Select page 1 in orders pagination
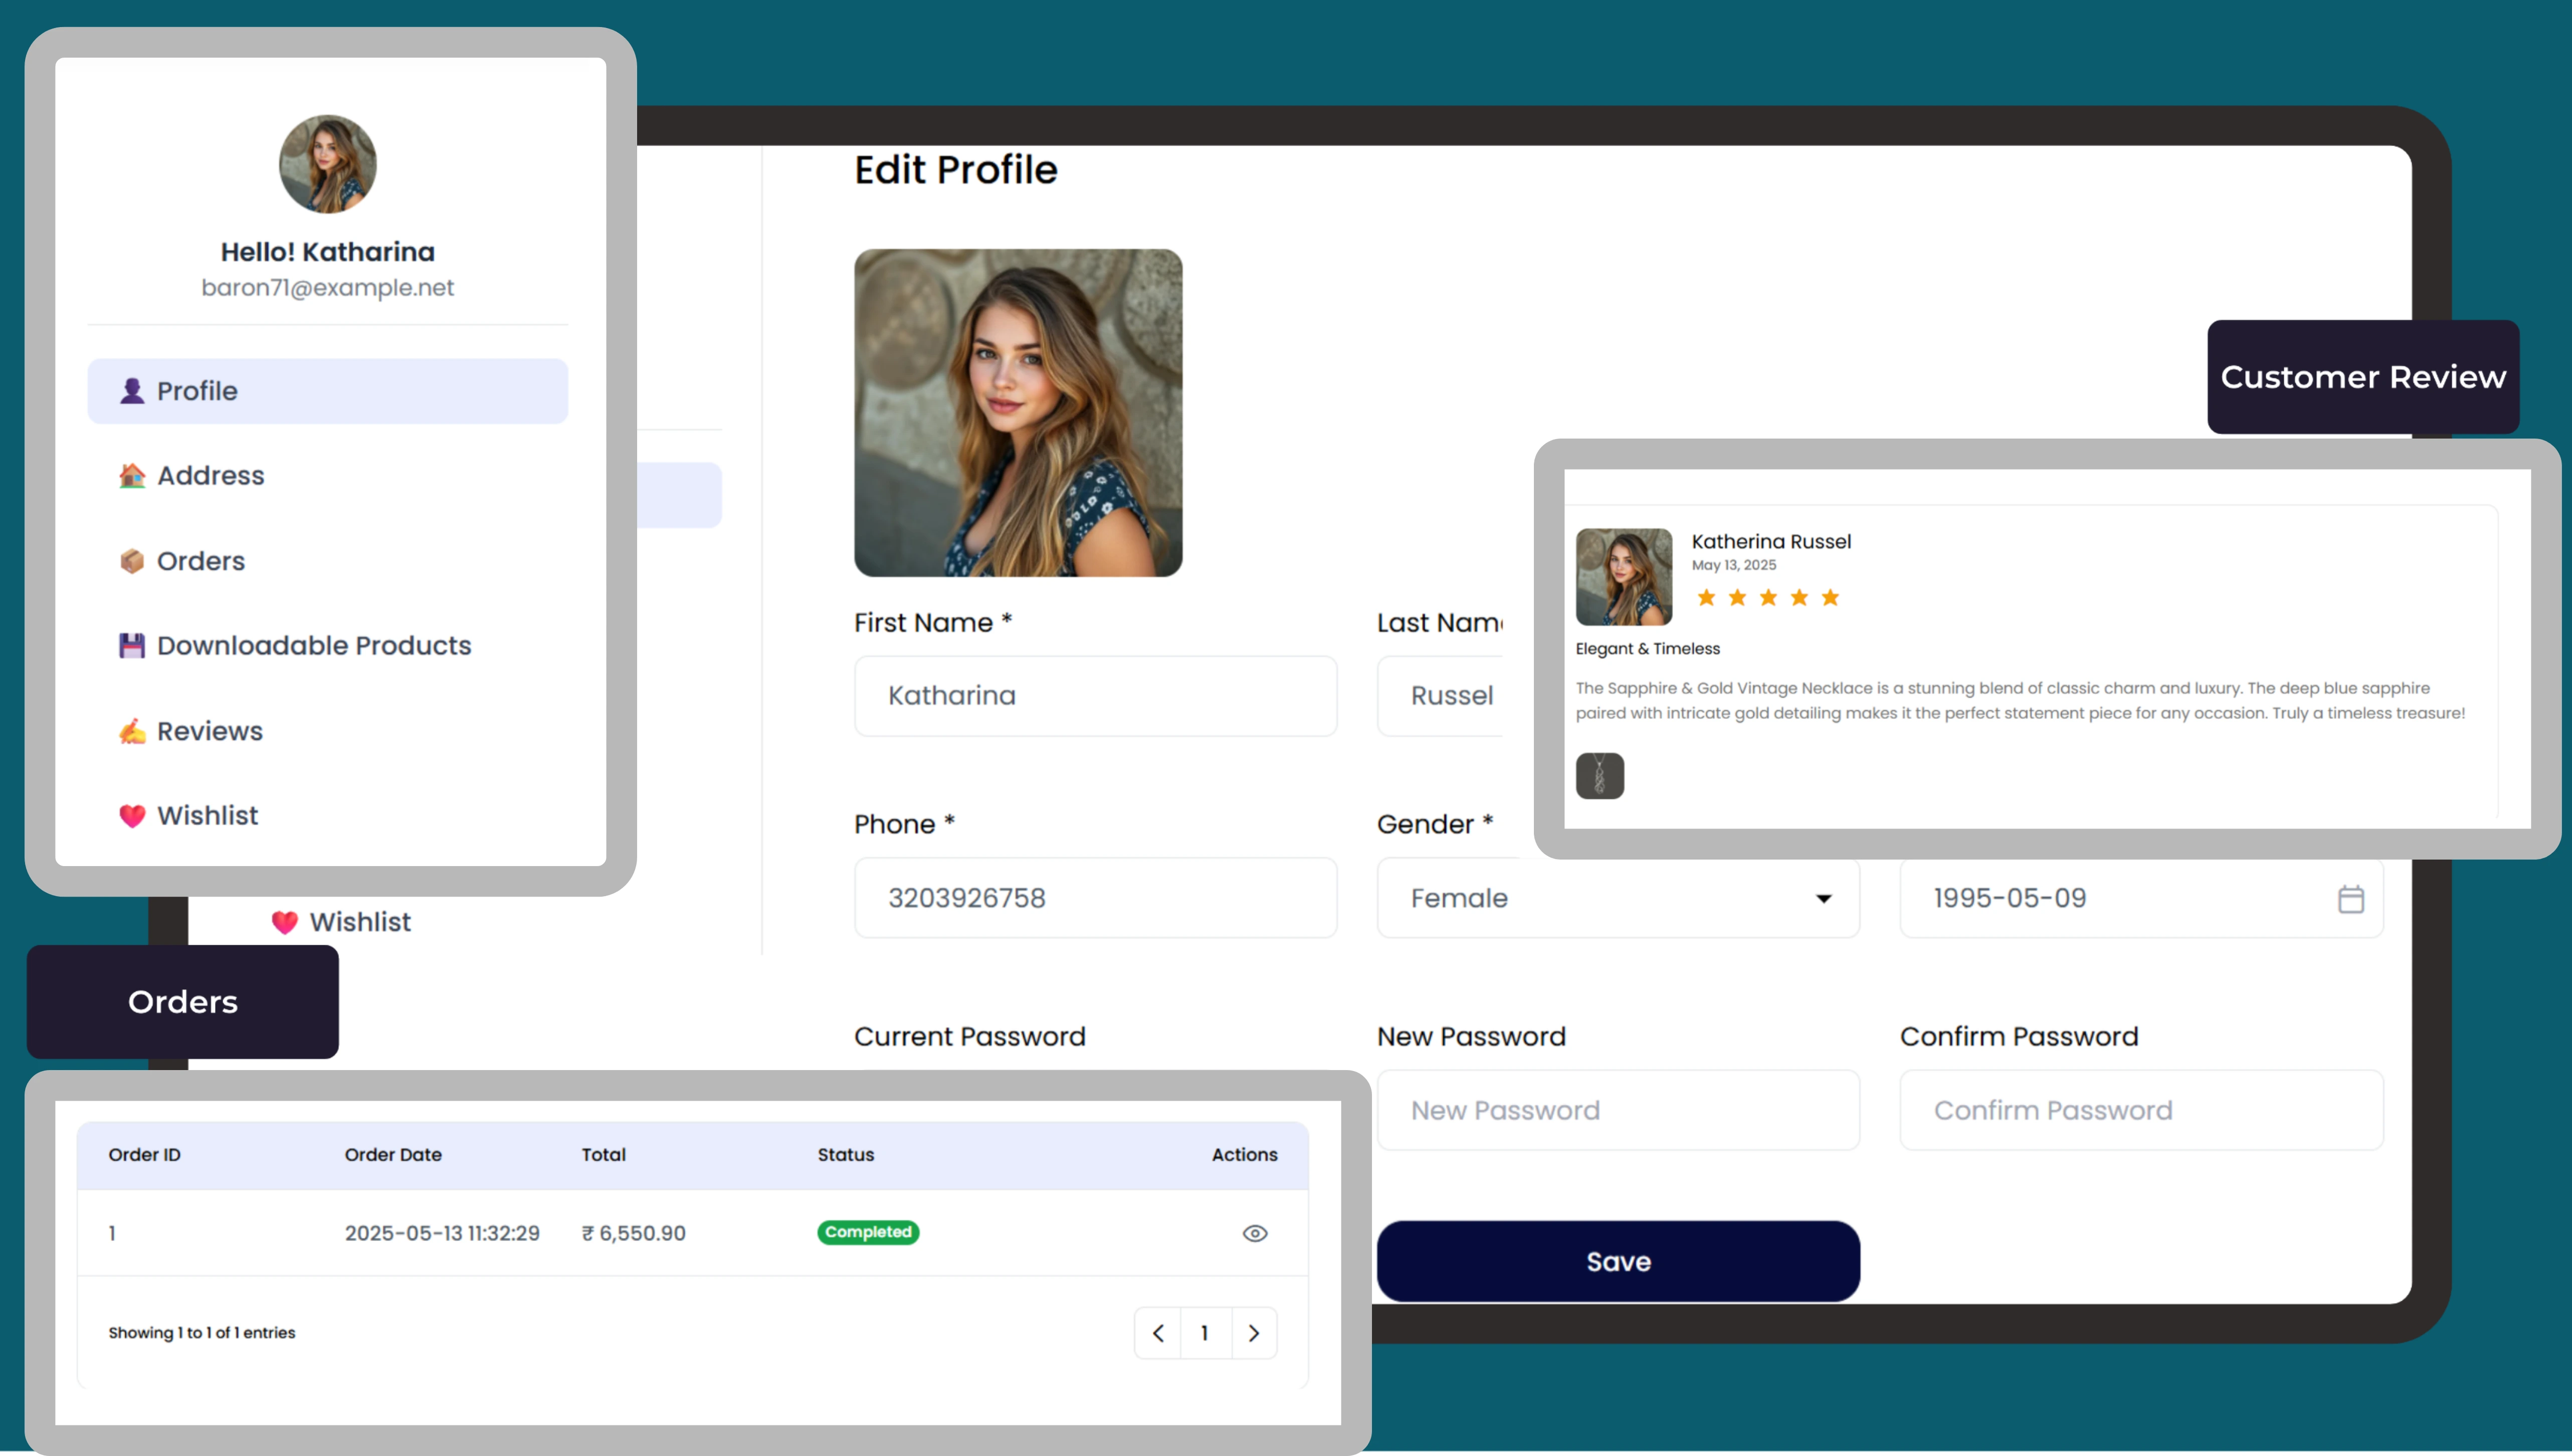This screenshot has height=1456, width=2572. (1205, 1333)
